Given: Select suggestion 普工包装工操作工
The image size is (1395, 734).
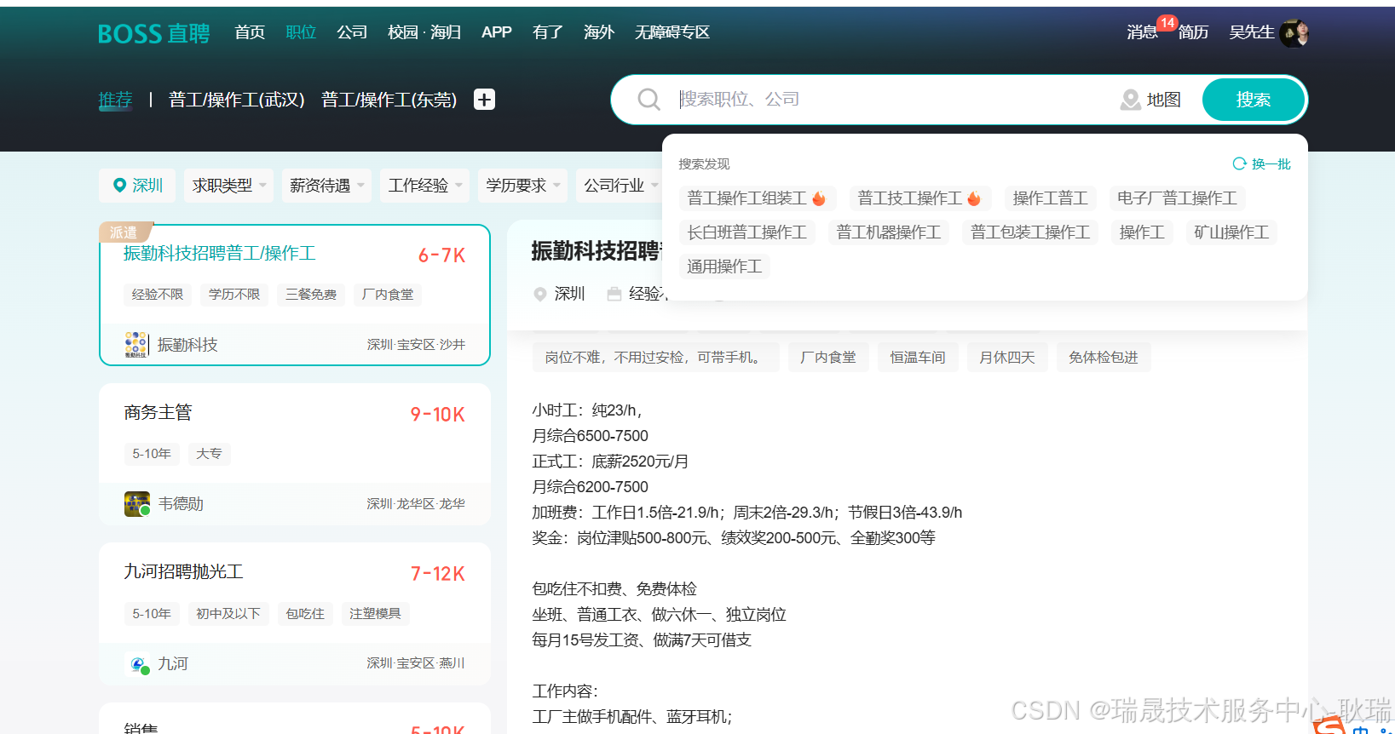Looking at the screenshot, I should (x=1030, y=232).
